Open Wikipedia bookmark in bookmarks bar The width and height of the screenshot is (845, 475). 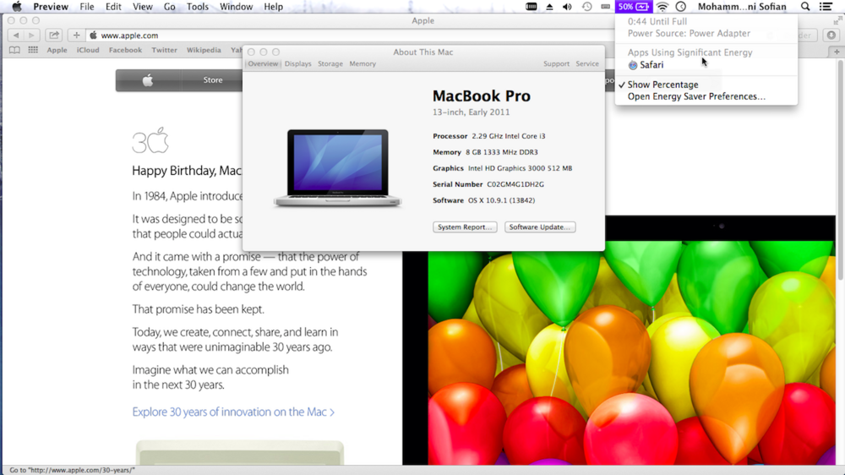pyautogui.click(x=204, y=50)
